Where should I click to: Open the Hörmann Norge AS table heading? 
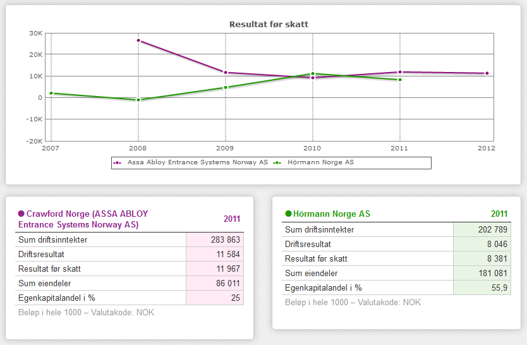(331, 214)
